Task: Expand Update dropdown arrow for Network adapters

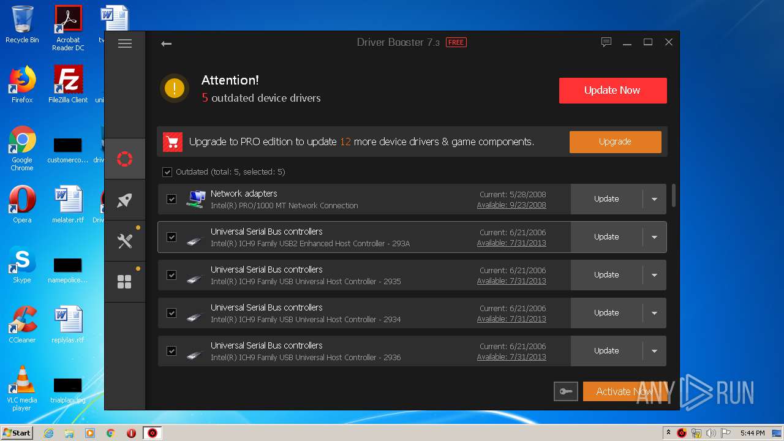Action: pos(654,199)
